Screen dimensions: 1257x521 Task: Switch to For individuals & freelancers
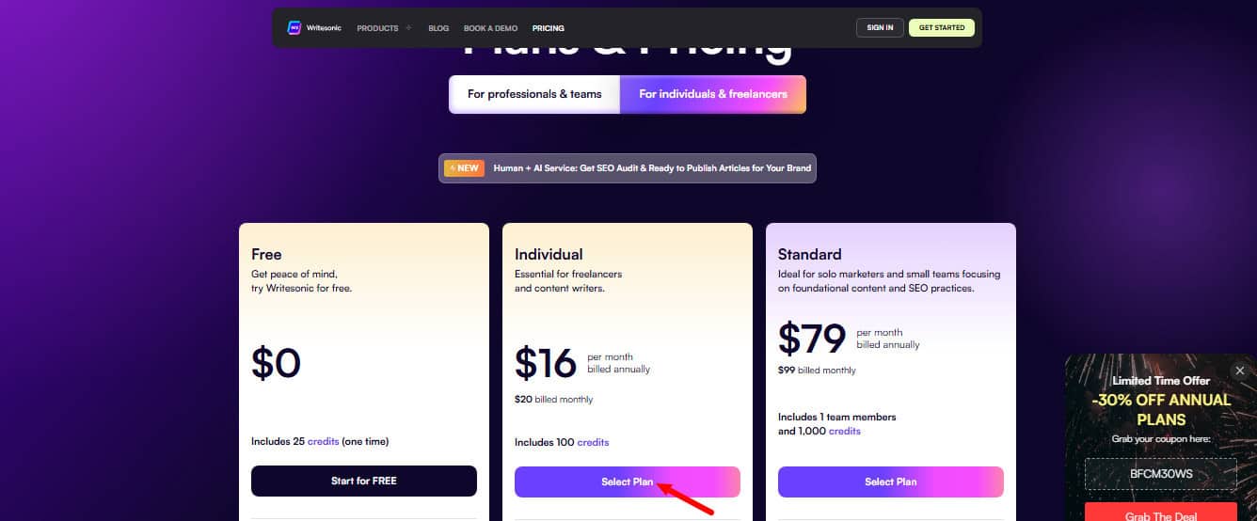coord(712,94)
